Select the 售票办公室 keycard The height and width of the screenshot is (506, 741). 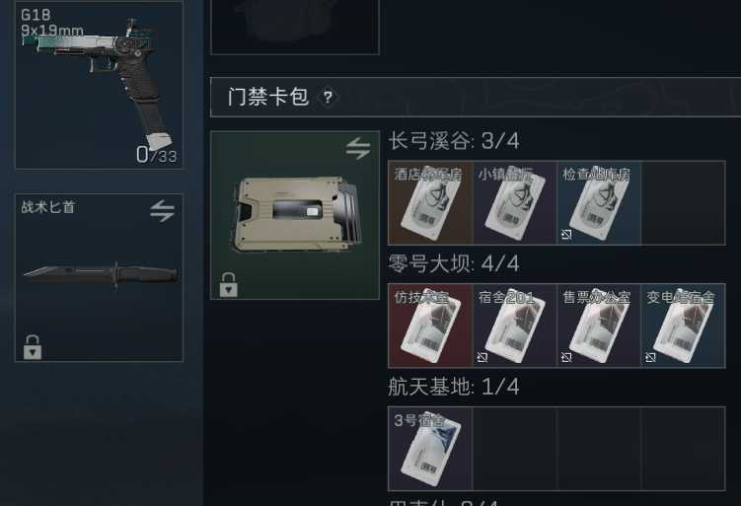599,325
